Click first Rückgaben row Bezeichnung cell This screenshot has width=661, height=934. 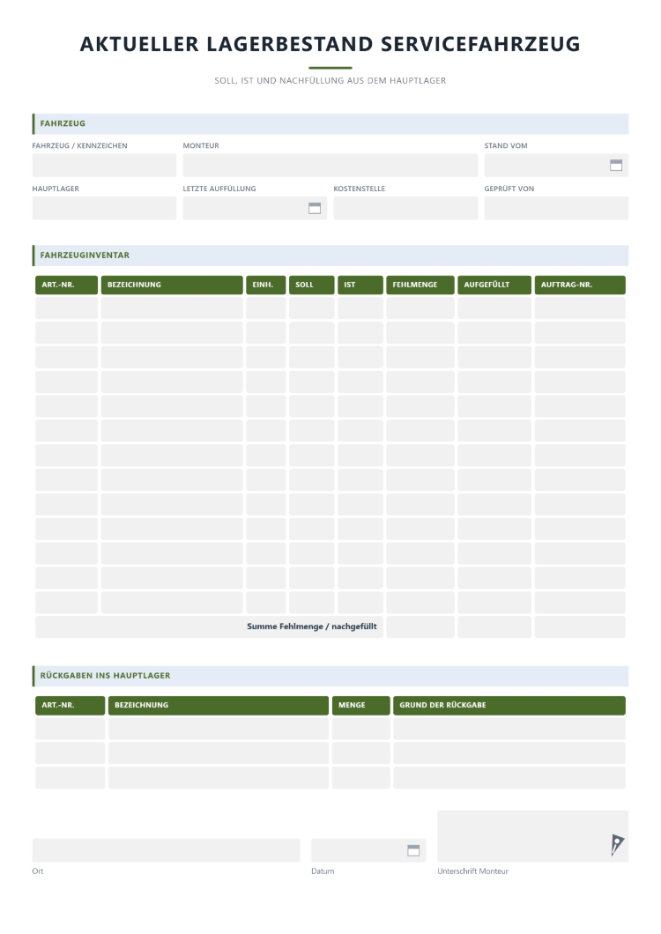tap(219, 729)
